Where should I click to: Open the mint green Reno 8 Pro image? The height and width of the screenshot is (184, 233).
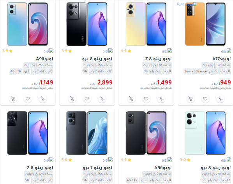[x=205, y=133]
